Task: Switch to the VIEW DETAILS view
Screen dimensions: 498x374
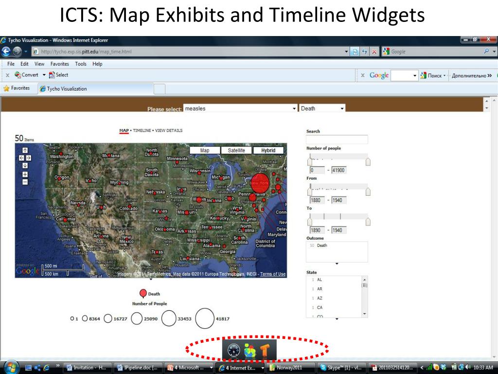Action: tap(169, 131)
